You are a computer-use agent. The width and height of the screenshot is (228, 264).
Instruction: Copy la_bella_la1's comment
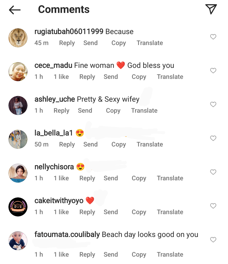click(x=118, y=145)
